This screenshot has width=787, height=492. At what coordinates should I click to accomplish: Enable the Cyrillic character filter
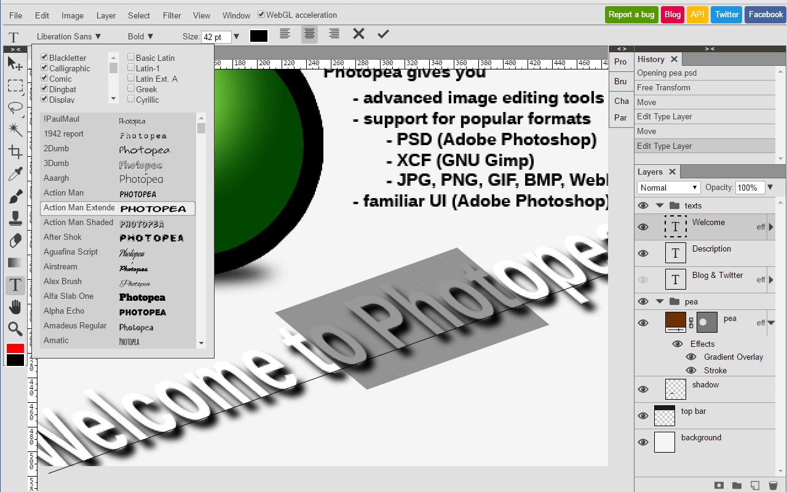(131, 99)
